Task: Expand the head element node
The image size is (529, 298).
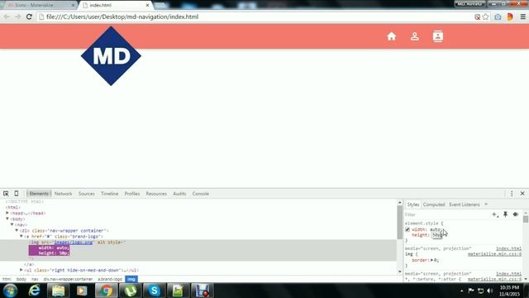Action: (7, 214)
